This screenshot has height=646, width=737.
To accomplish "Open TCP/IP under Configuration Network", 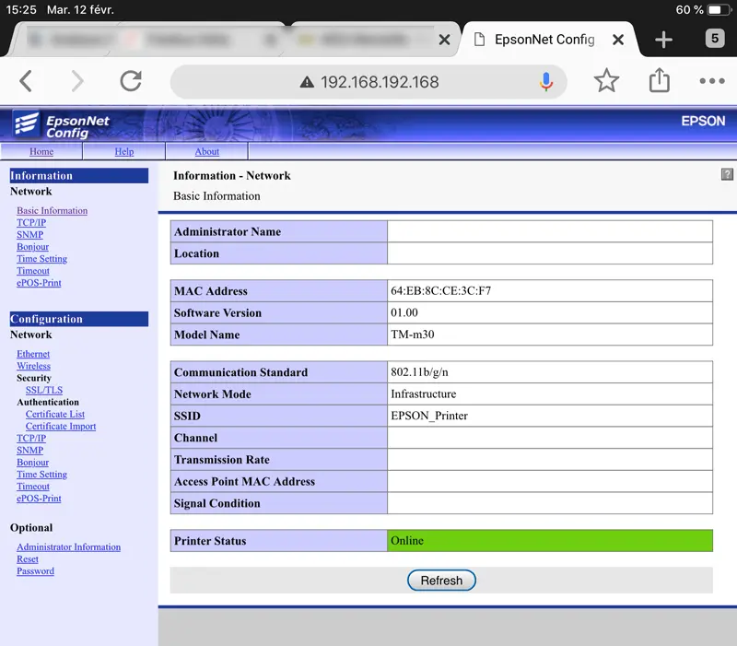I will [31, 438].
